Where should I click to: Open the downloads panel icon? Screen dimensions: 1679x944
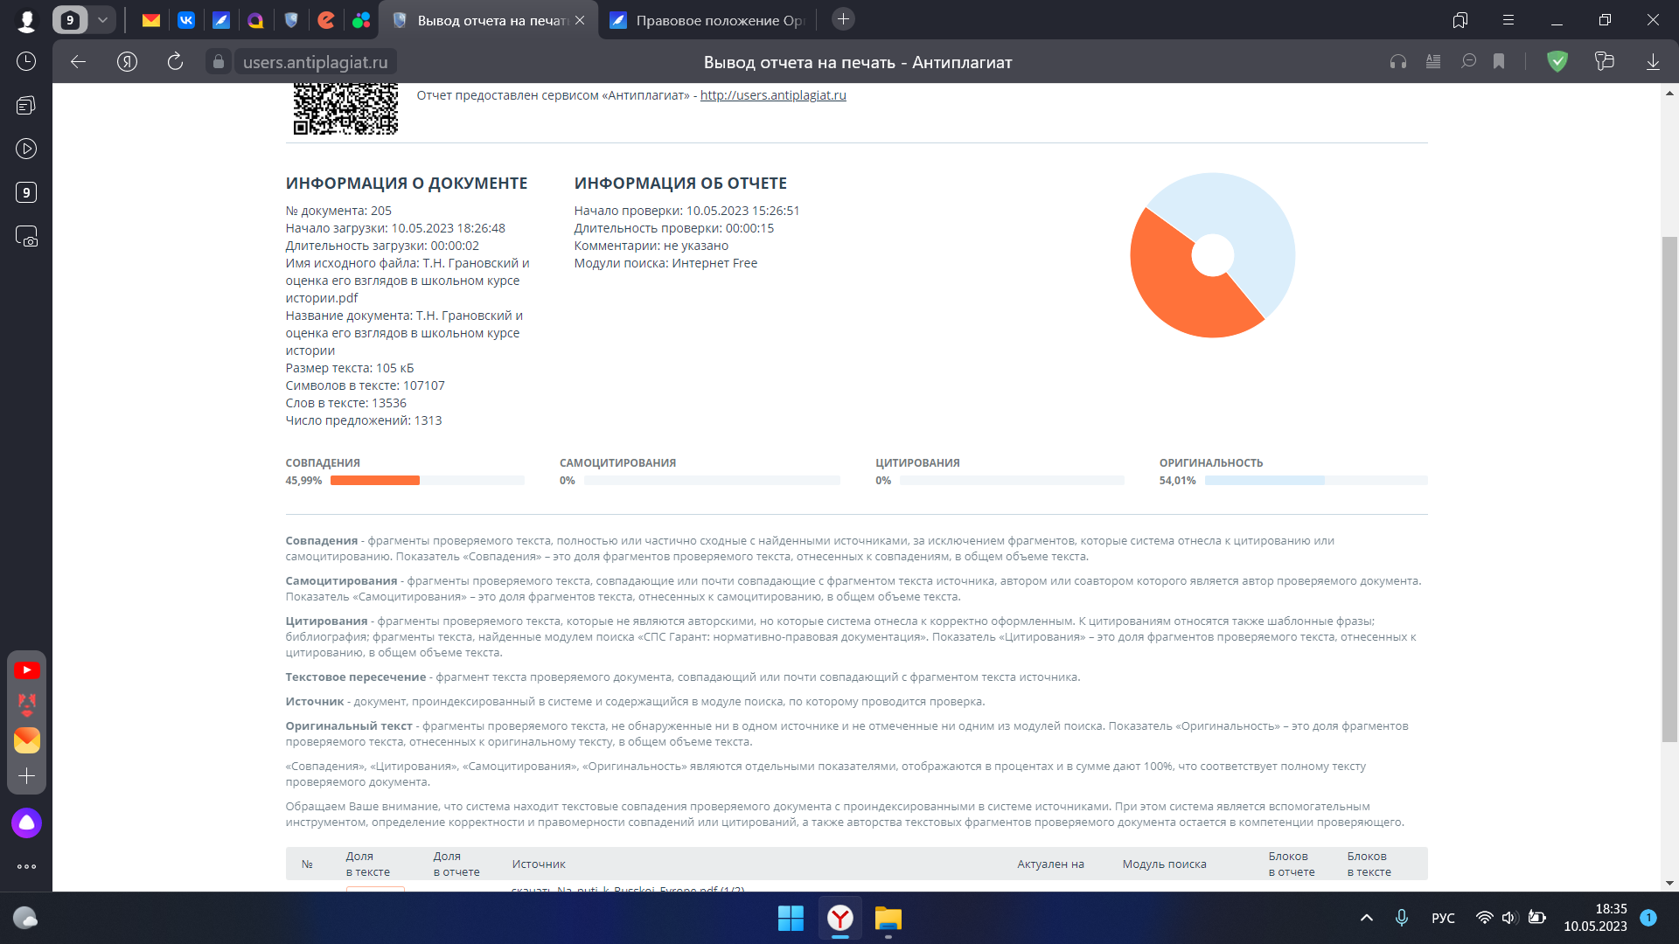coord(1653,61)
